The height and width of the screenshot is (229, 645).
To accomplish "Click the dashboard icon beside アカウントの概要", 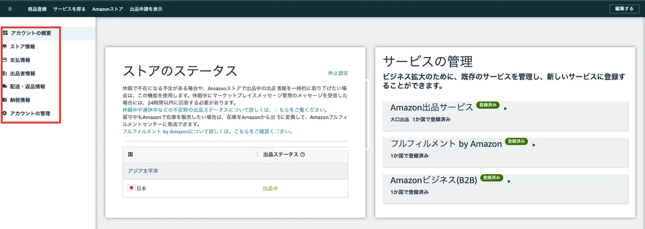I will point(5,33).
